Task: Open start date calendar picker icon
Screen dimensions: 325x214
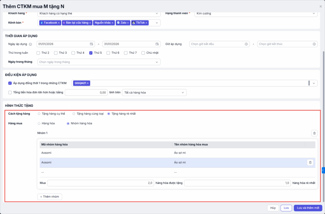Action: pyautogui.click(x=91, y=44)
